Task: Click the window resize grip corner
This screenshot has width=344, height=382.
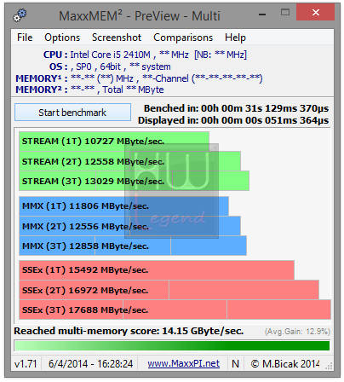Action: tap(329, 366)
